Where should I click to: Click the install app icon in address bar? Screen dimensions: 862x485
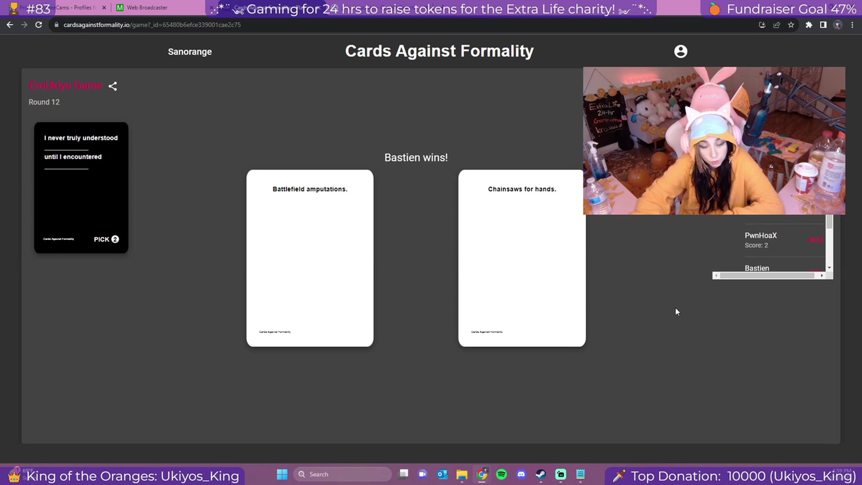[x=762, y=25]
